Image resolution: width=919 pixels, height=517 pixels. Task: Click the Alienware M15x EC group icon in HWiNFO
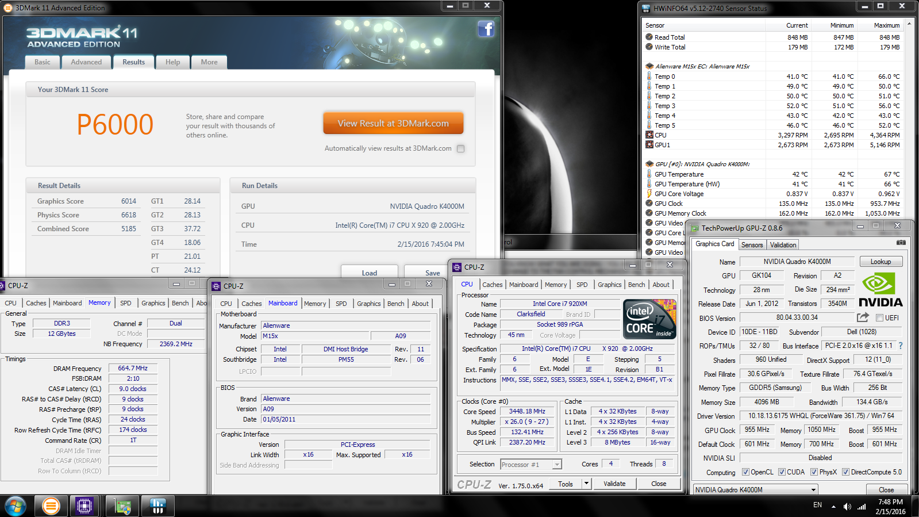[x=649, y=66]
